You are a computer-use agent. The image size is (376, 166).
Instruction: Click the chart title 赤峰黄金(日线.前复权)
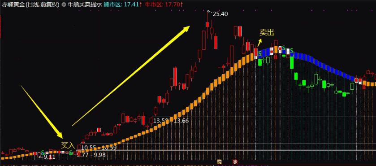point(30,4)
